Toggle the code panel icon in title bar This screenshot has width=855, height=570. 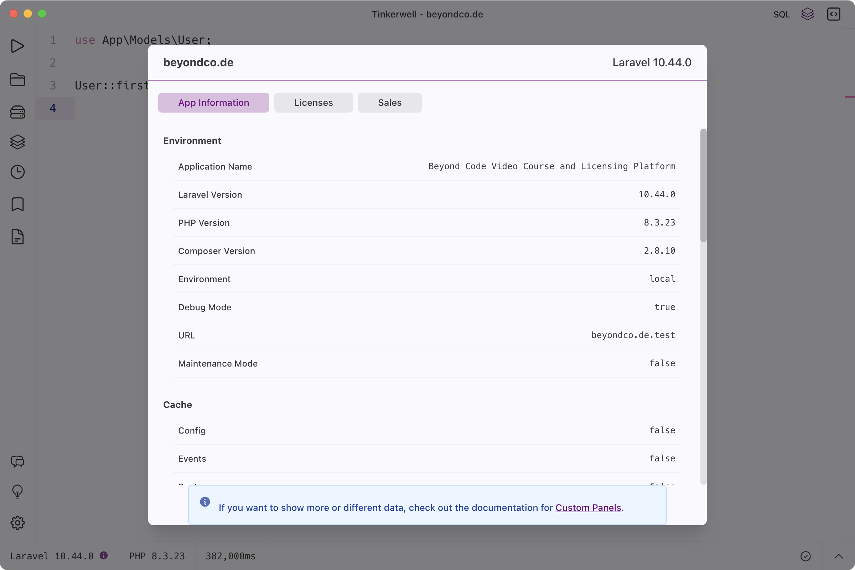[834, 14]
